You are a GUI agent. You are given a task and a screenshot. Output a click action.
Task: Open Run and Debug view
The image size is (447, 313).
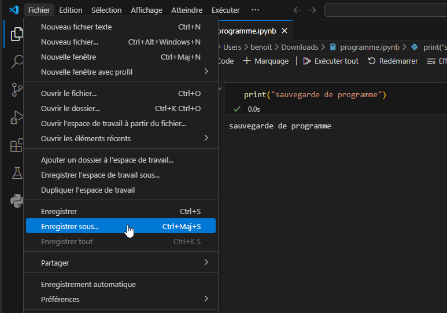point(17,117)
